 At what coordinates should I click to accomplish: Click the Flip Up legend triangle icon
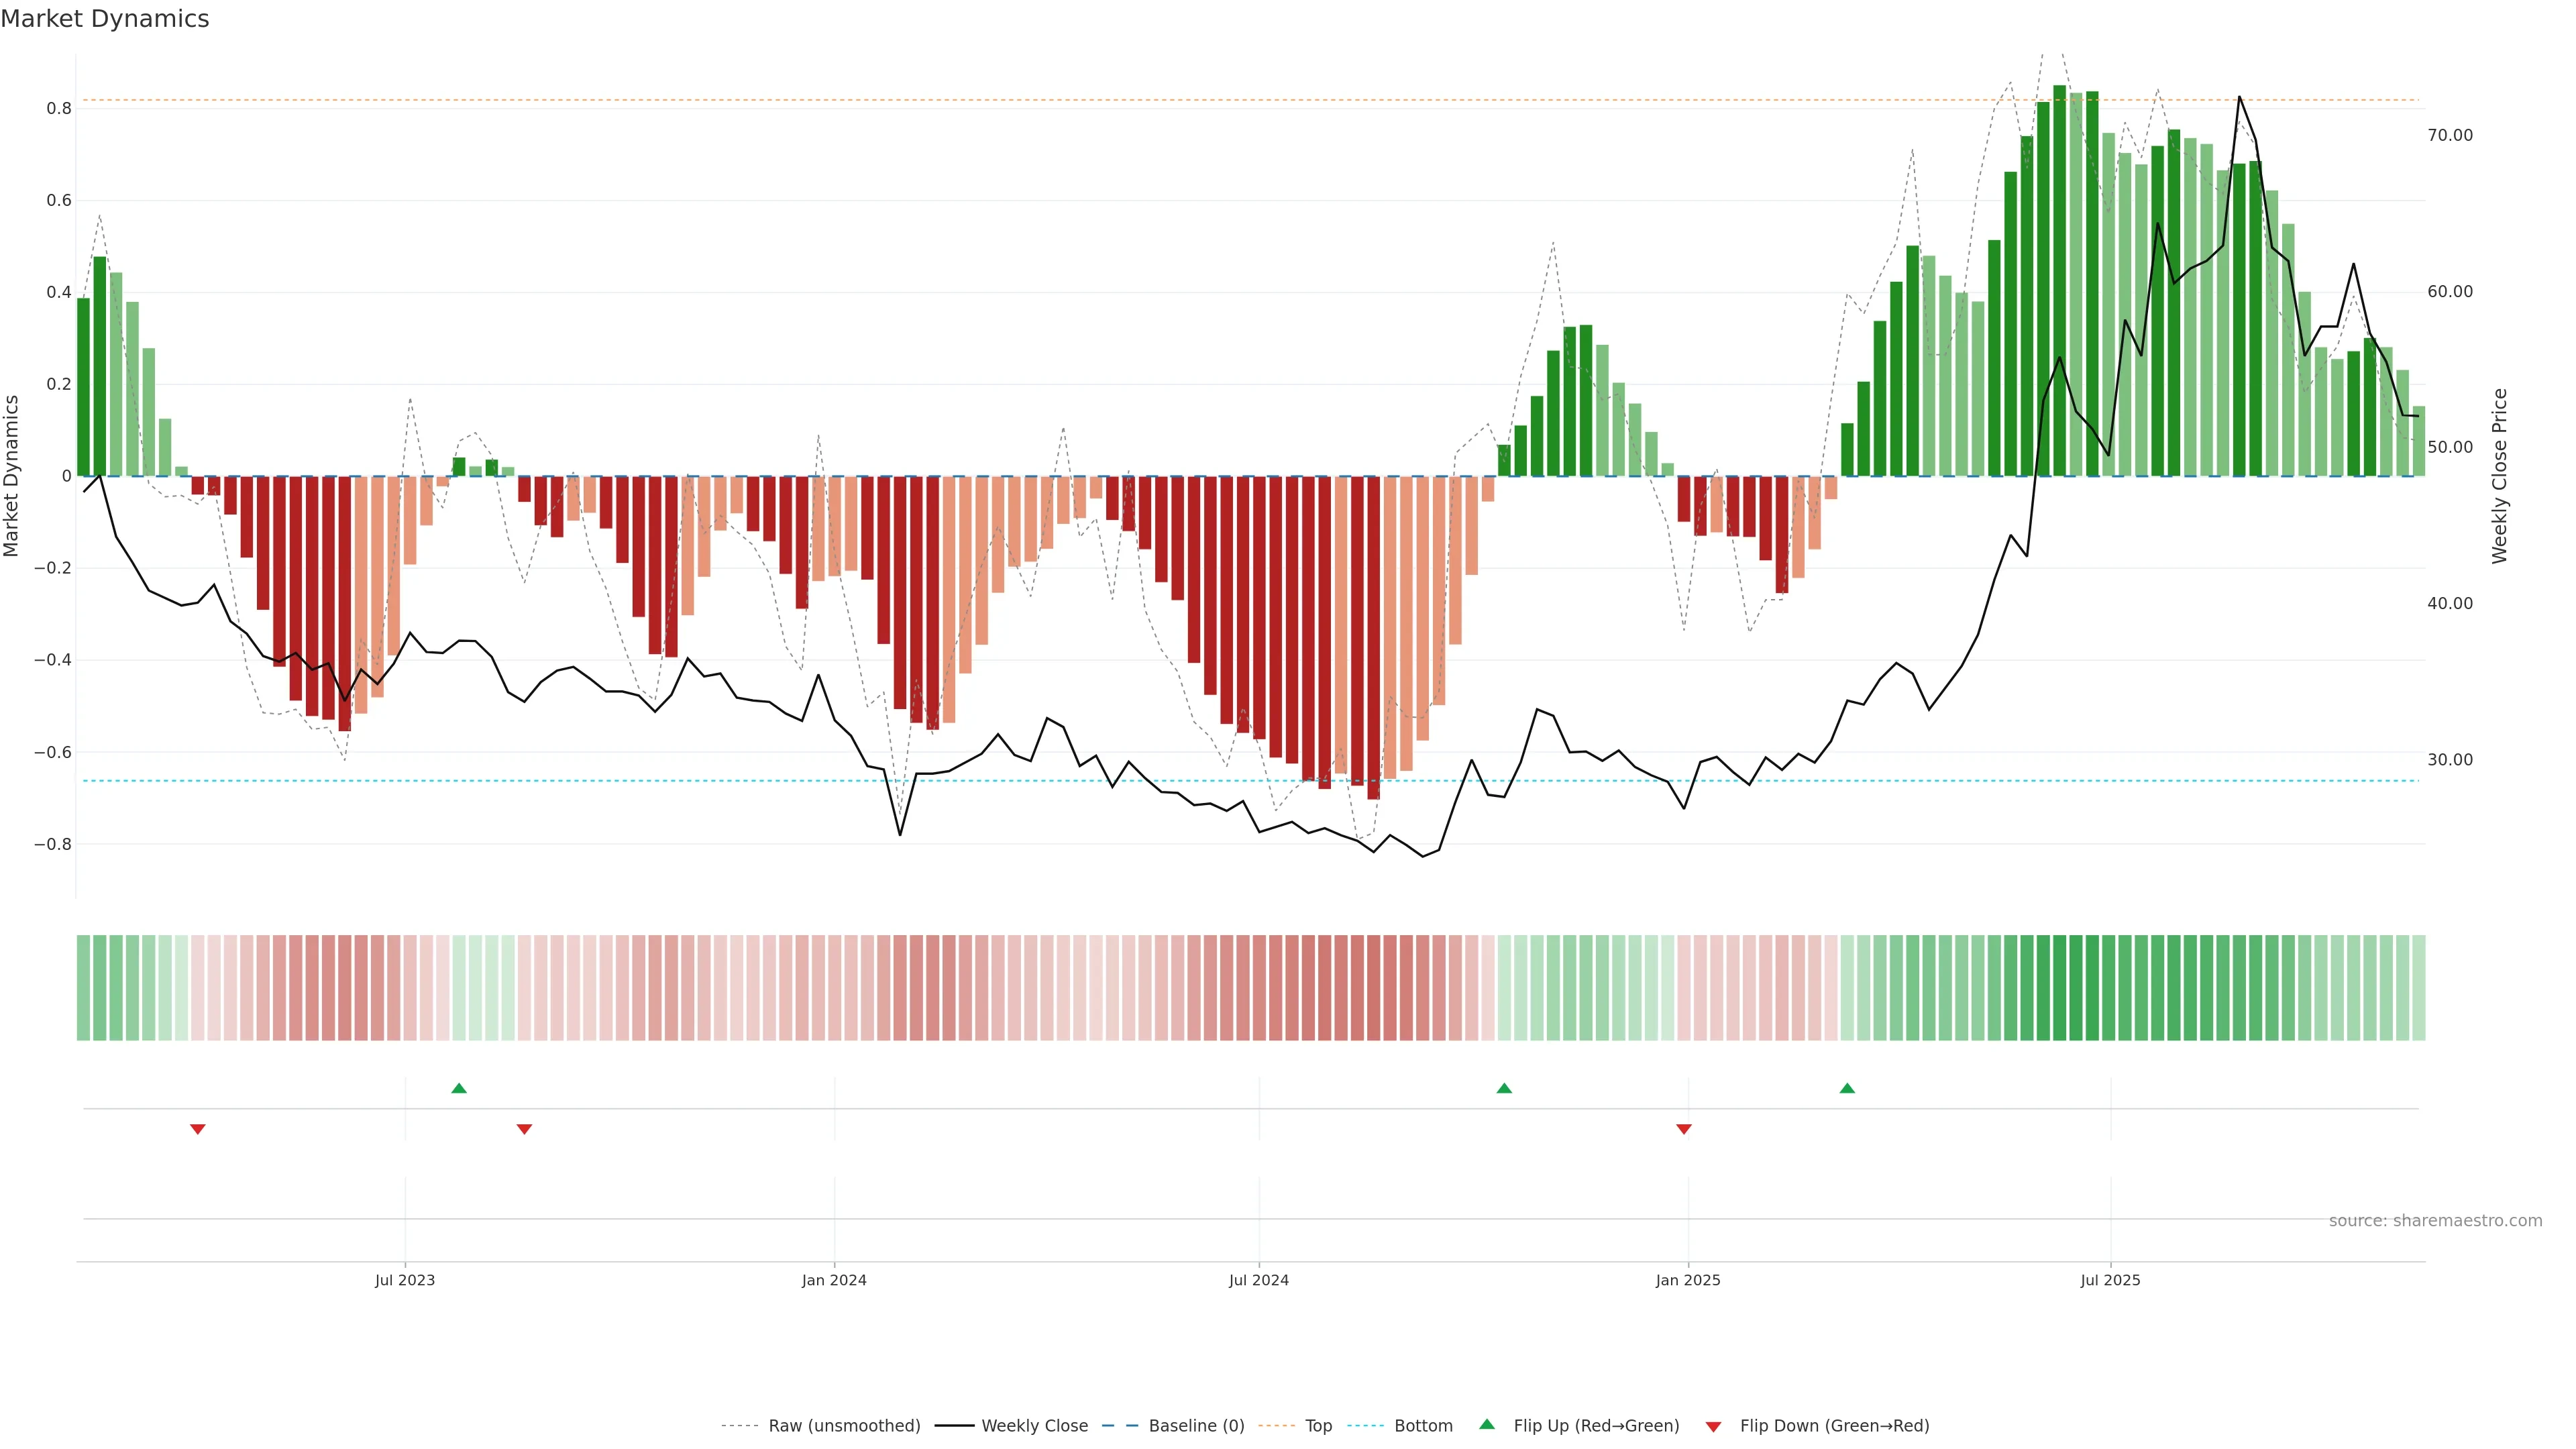[1487, 1424]
